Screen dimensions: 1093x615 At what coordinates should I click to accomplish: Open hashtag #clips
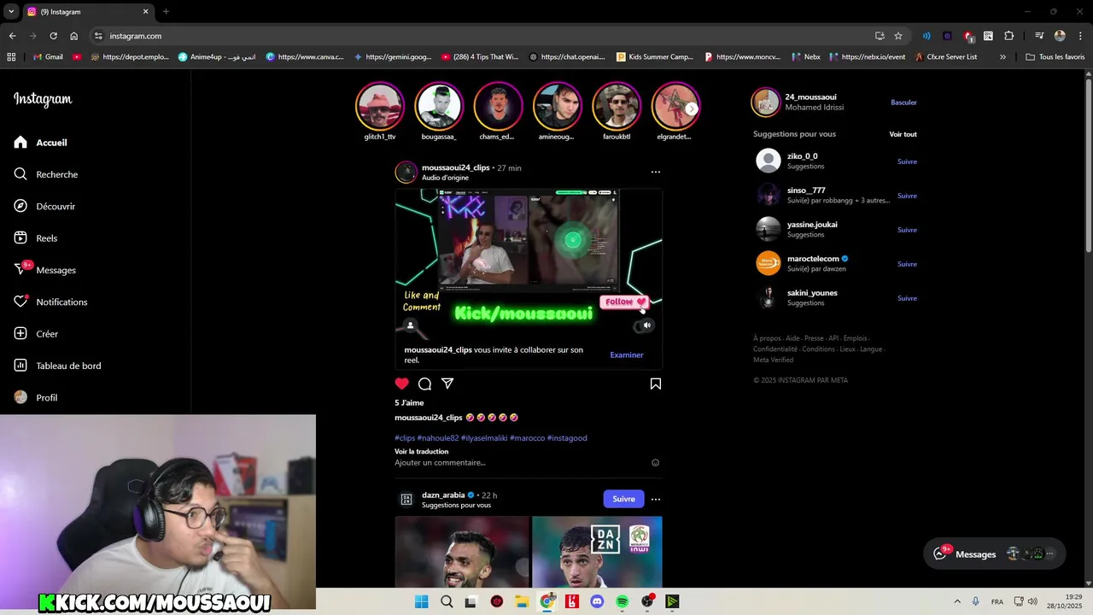[x=405, y=438]
